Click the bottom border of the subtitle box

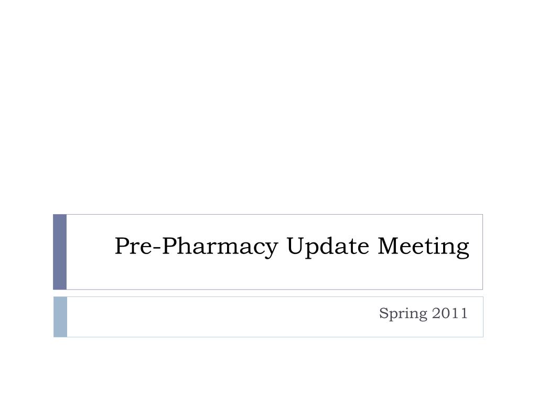(273, 336)
